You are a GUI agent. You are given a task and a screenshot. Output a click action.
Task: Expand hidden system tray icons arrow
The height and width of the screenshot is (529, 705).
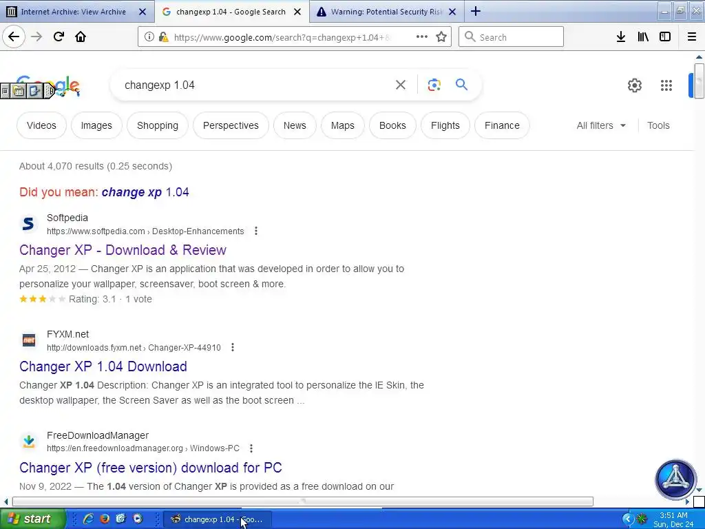(628, 519)
